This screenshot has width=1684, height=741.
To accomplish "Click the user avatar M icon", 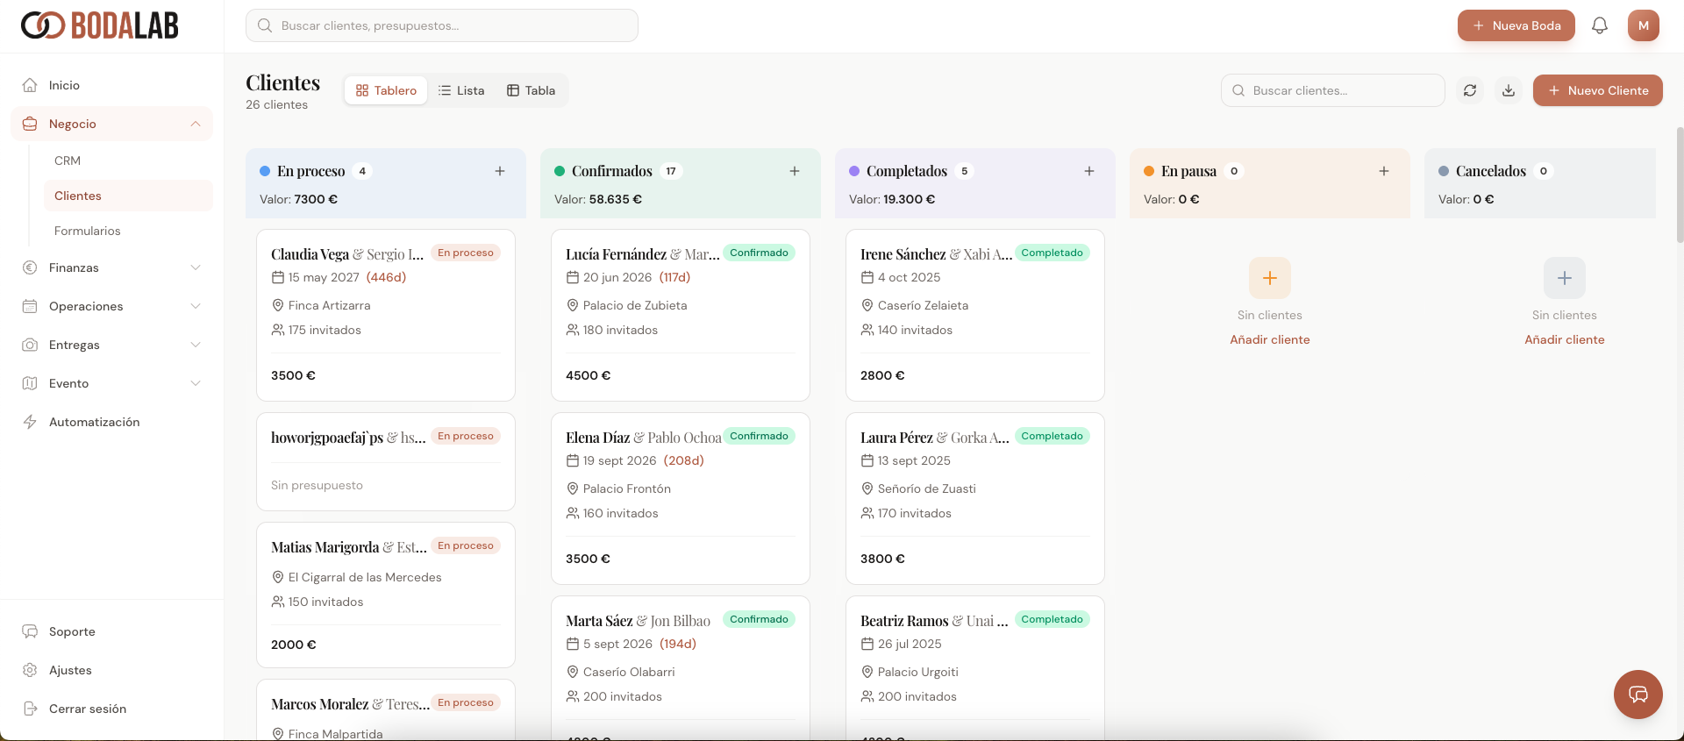I will tap(1643, 25).
